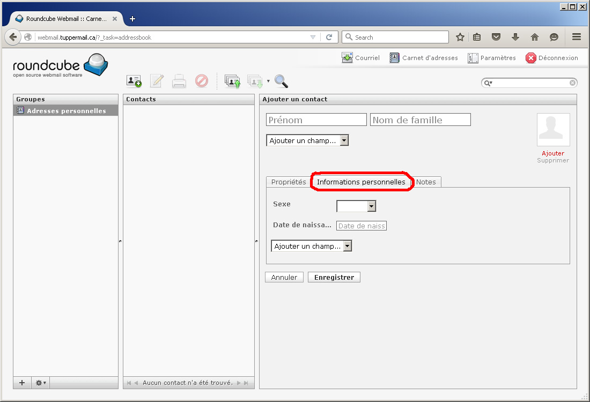Open the export contacts dropdown arrow
This screenshot has width=590, height=402.
pos(268,81)
